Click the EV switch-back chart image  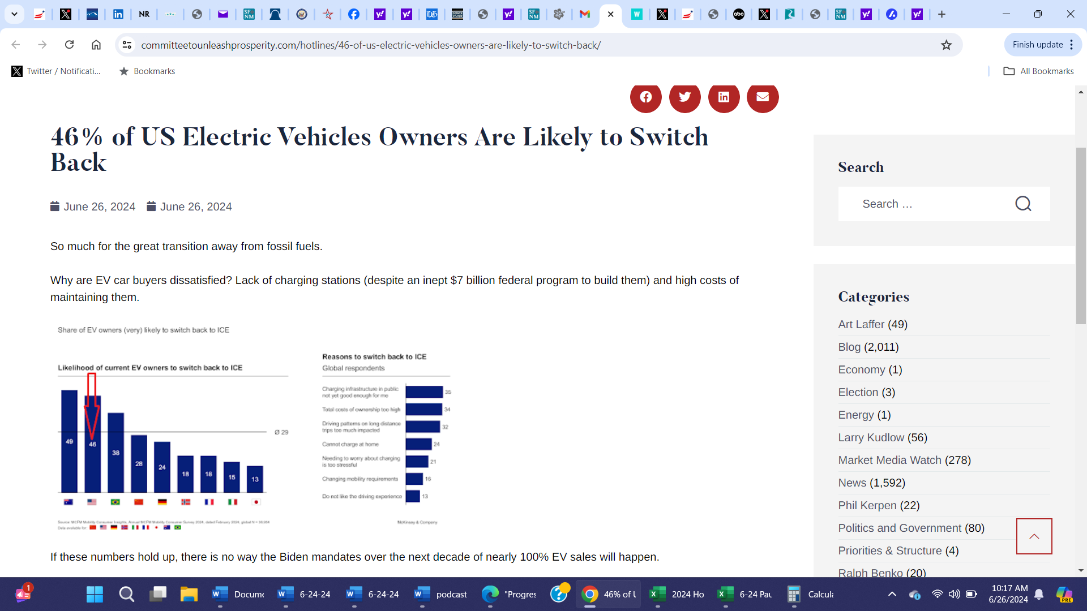tap(255, 427)
